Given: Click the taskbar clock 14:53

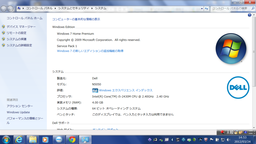Looking at the screenshot, I should (x=243, y=138).
